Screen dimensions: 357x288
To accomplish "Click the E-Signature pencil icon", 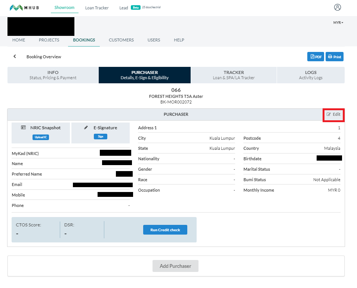I will click(86, 127).
